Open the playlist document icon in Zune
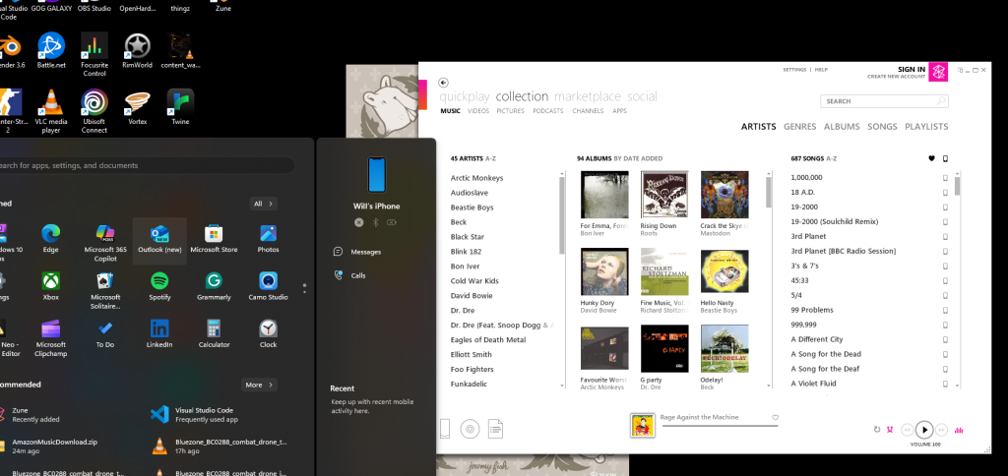 (x=495, y=429)
